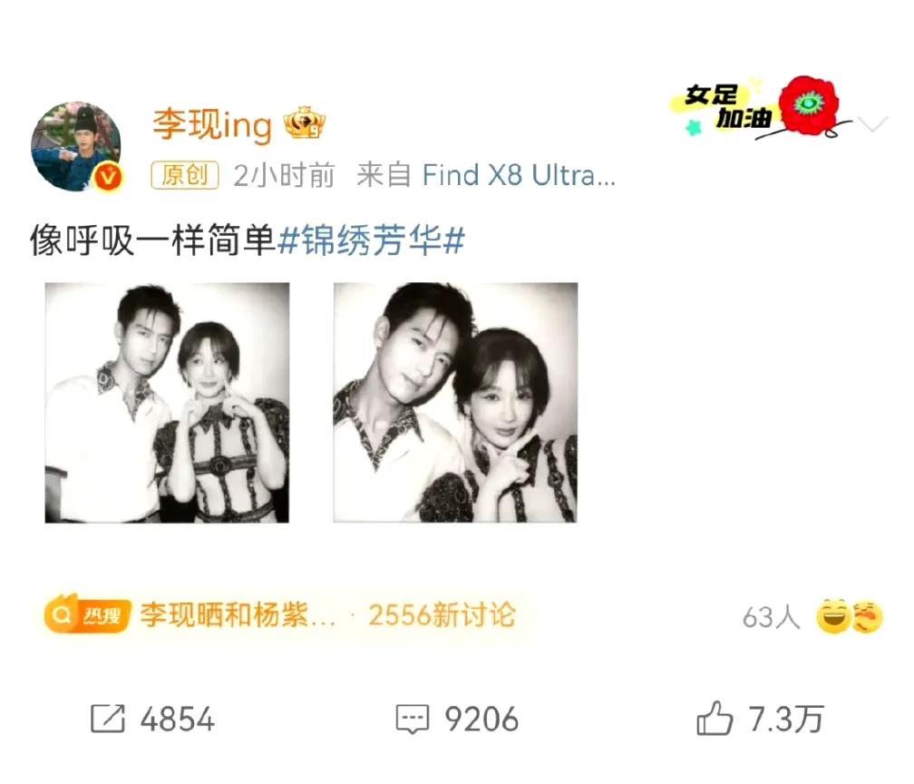The image size is (914, 784).
Task: Tap the hot search magnifier icon
Action: click(61, 615)
